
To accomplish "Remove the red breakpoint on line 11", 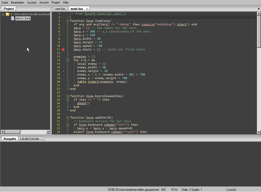I will coord(63,49).
